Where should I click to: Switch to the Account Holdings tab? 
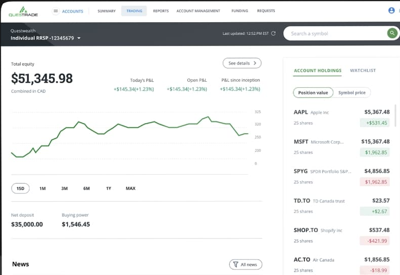pyautogui.click(x=318, y=71)
